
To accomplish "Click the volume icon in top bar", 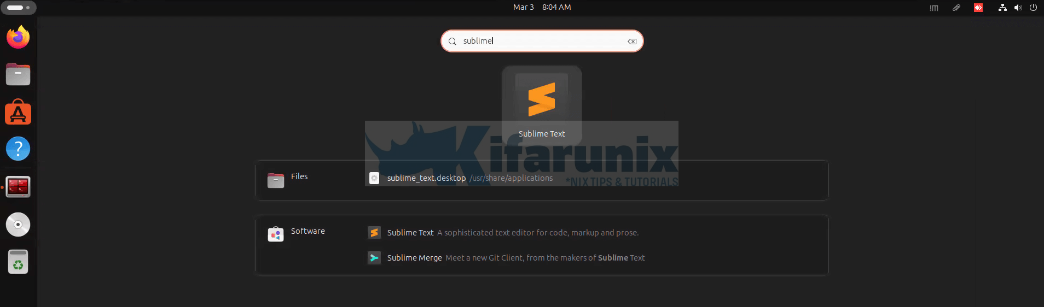I will 1018,8.
